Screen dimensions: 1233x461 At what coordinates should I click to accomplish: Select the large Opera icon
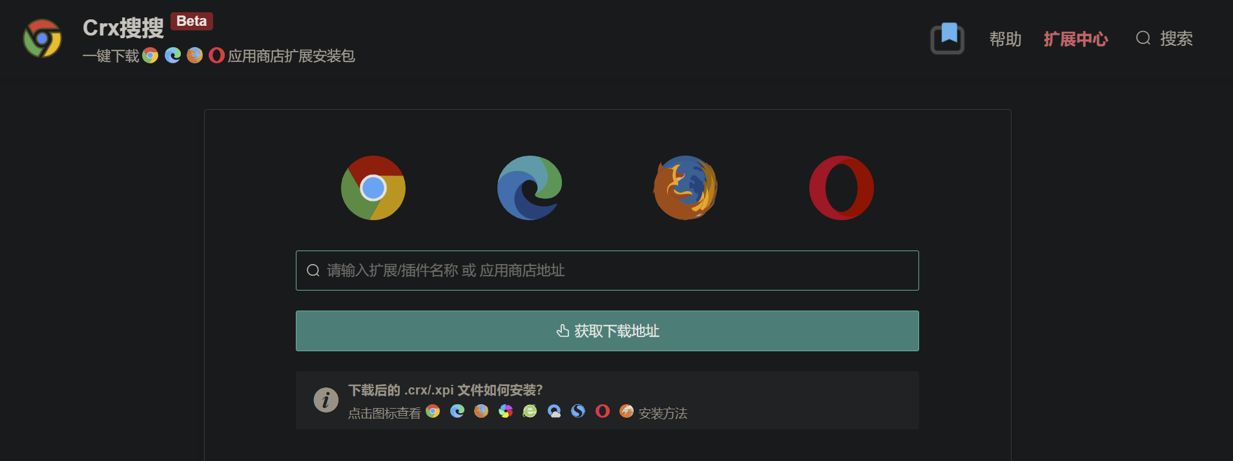click(842, 188)
